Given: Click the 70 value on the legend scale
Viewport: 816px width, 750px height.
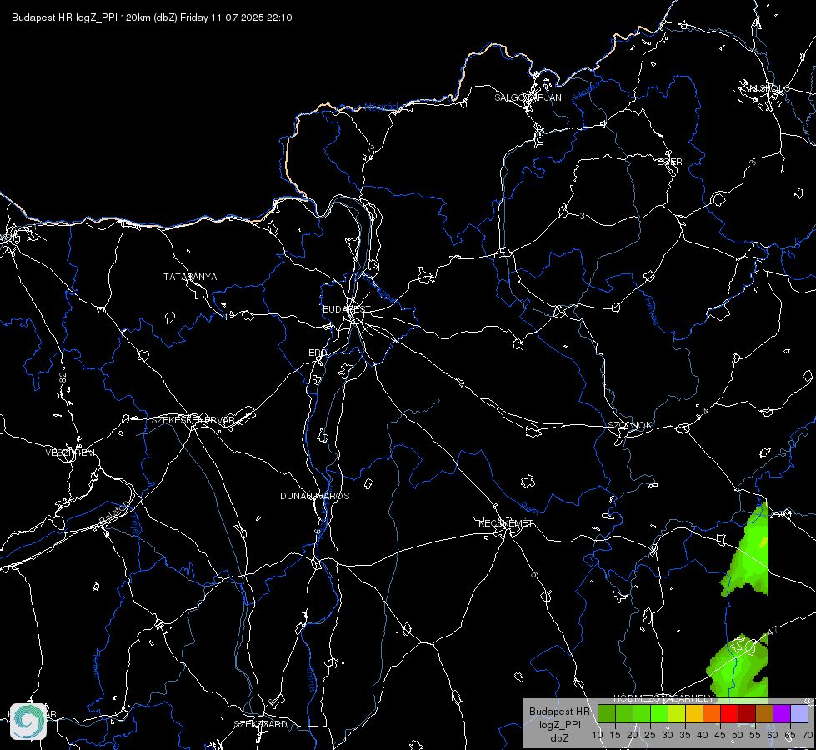Looking at the screenshot, I should coord(807,736).
